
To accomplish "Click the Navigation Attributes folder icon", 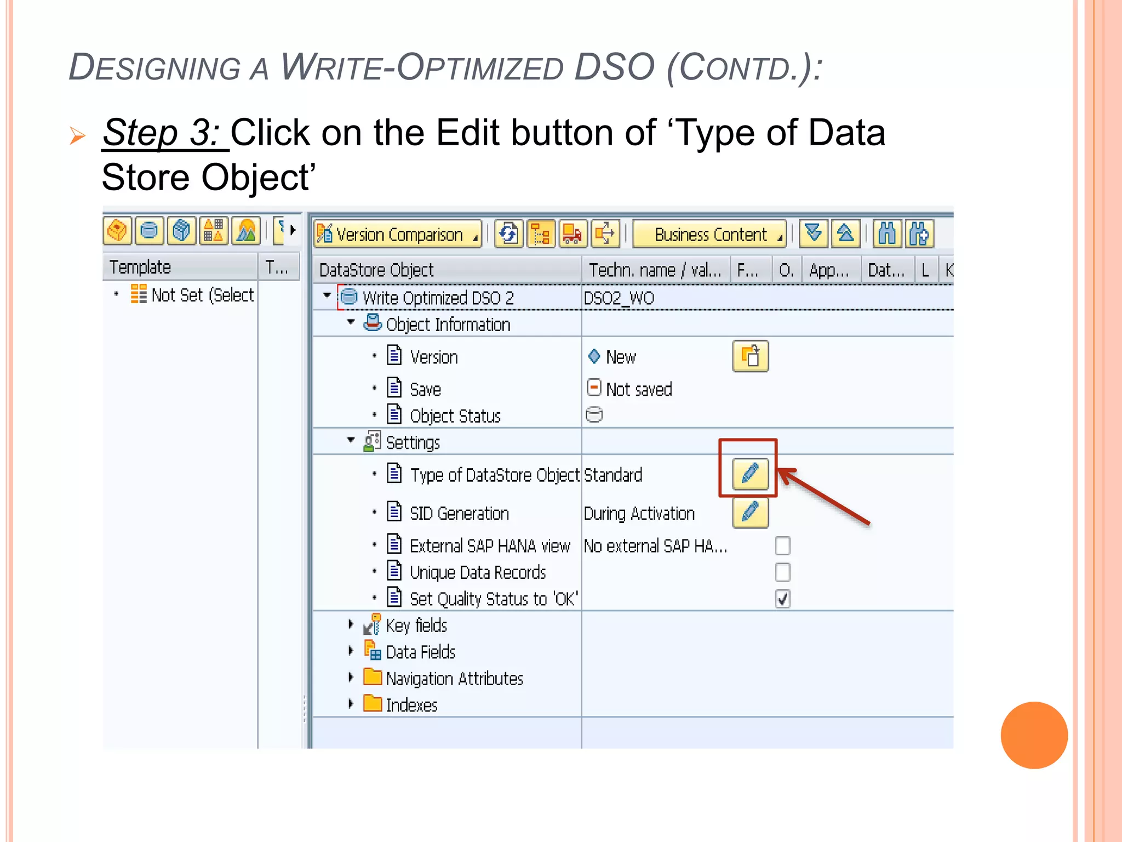I will [x=373, y=677].
